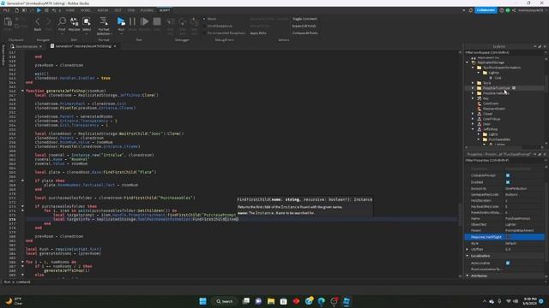The height and width of the screenshot is (308, 549).
Task: Switch to the TEST ribbon tab
Action: point(118,10)
